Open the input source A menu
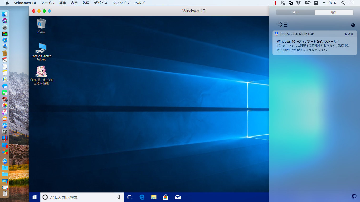This screenshot has height=202, width=360. [x=316, y=3]
